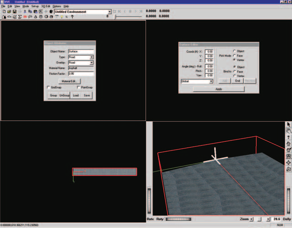The width and height of the screenshot is (292, 228).
Task: Click the Save button in Object Attributes
Action: [x=87, y=95]
